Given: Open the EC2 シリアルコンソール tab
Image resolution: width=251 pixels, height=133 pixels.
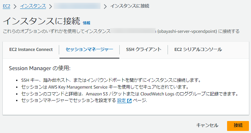Looking at the screenshot, I should coord(198,50).
